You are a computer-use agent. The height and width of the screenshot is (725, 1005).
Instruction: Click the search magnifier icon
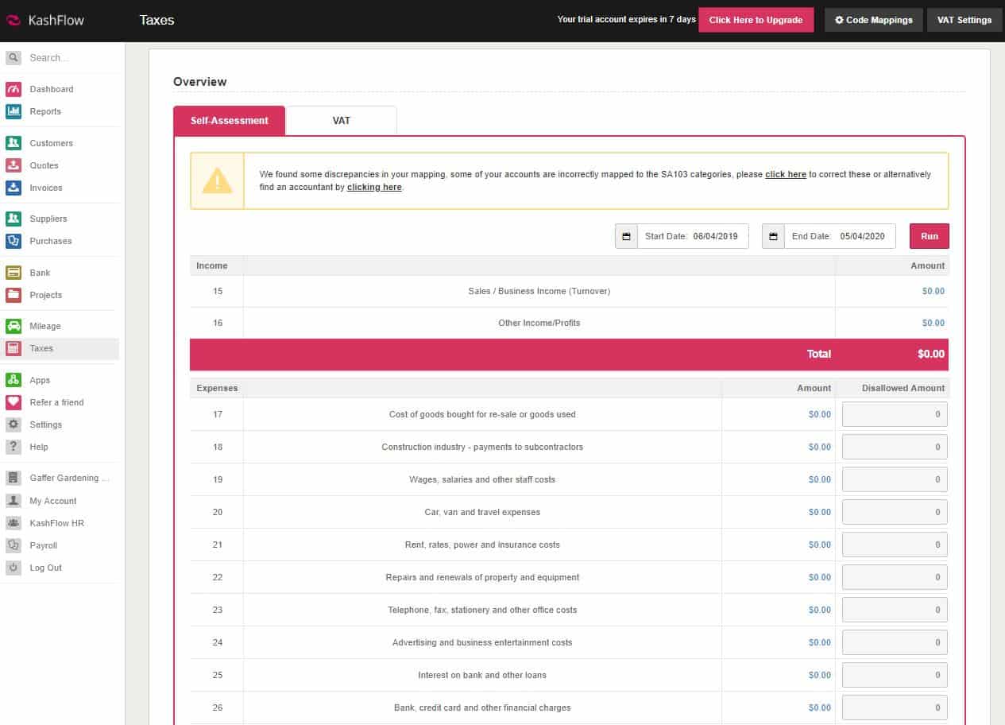14,57
